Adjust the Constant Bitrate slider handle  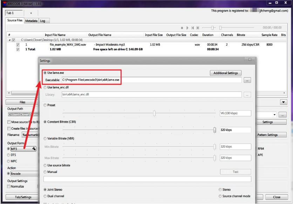coord(214,130)
